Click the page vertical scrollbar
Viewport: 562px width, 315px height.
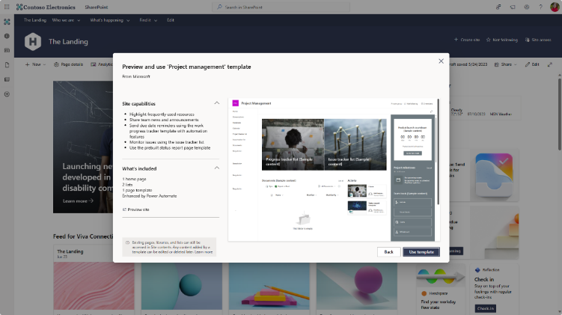559,114
